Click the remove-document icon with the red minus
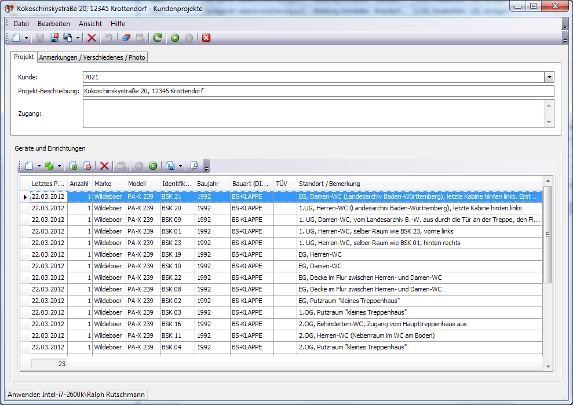This screenshot has height=405, width=573. coord(87,166)
